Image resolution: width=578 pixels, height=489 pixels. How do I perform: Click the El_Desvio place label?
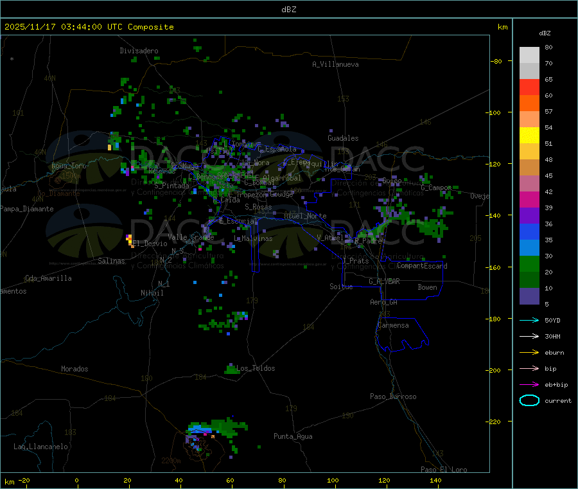pyautogui.click(x=150, y=244)
